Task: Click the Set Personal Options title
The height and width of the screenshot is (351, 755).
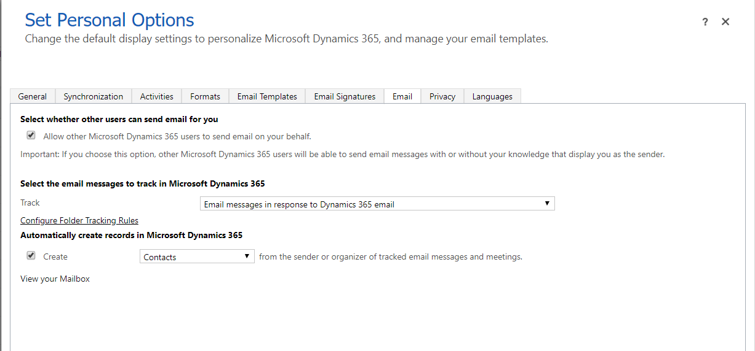Action: pos(110,20)
